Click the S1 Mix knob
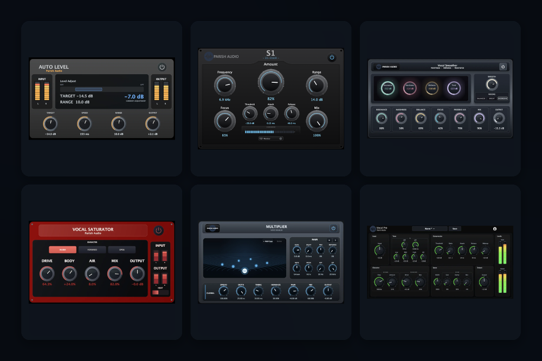Viewport: 542px width, 361px height. coord(317,121)
